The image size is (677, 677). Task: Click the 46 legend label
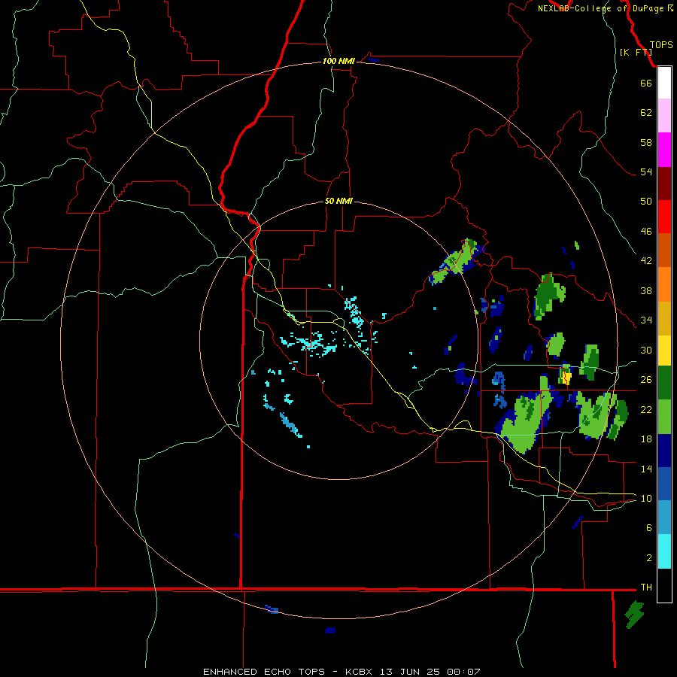(x=646, y=232)
